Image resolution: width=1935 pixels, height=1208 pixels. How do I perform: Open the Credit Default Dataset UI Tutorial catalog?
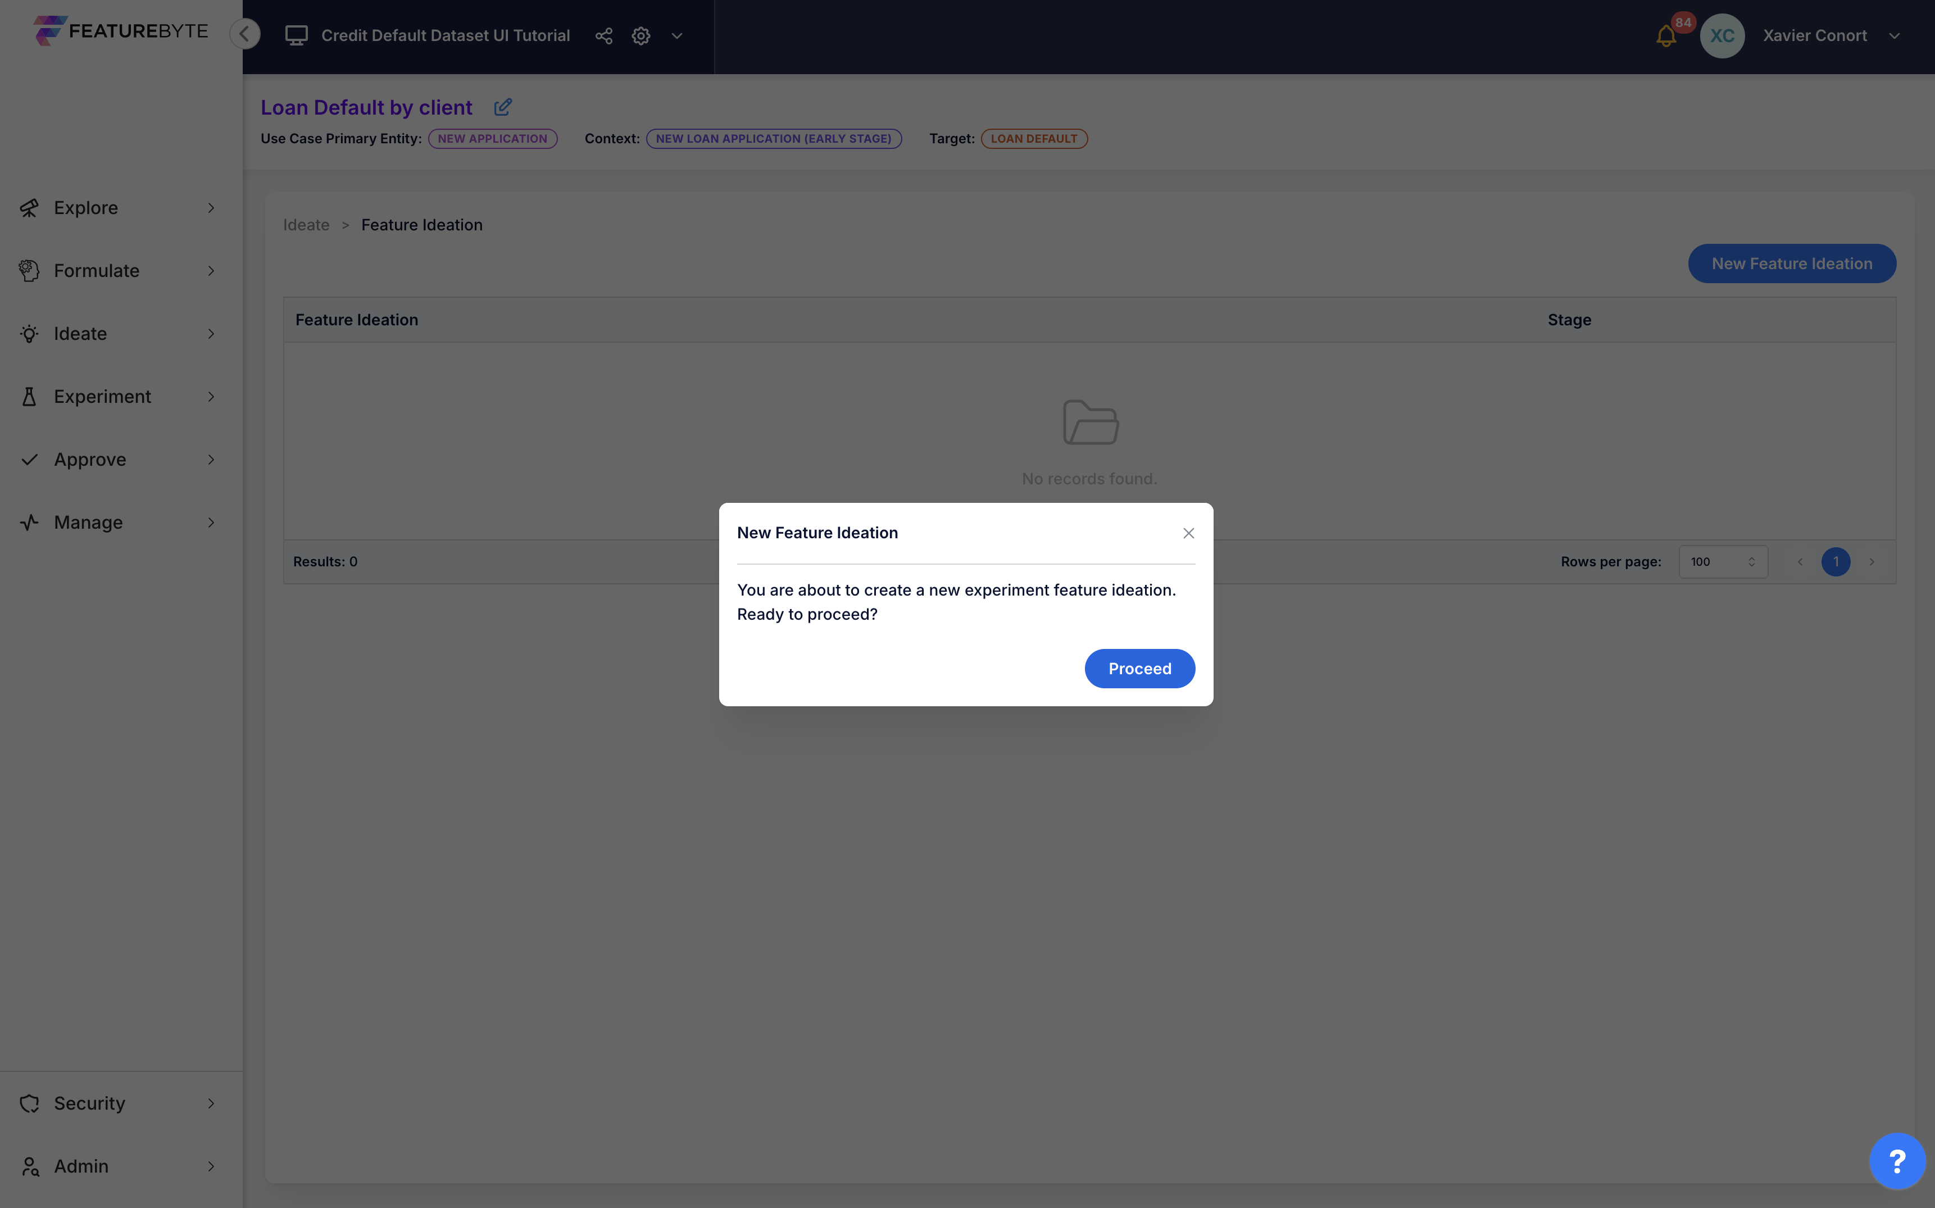pyautogui.click(x=446, y=35)
